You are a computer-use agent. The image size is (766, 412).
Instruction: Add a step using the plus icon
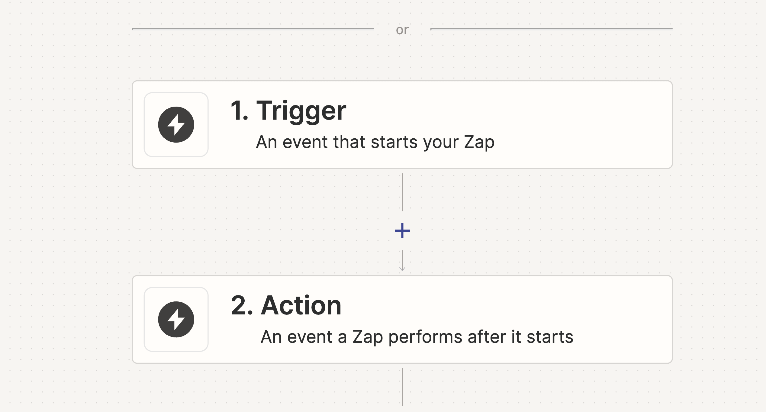click(x=402, y=231)
